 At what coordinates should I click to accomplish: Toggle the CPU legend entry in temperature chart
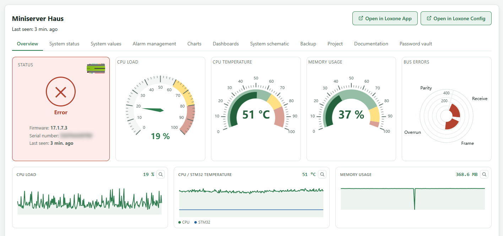[184, 222]
